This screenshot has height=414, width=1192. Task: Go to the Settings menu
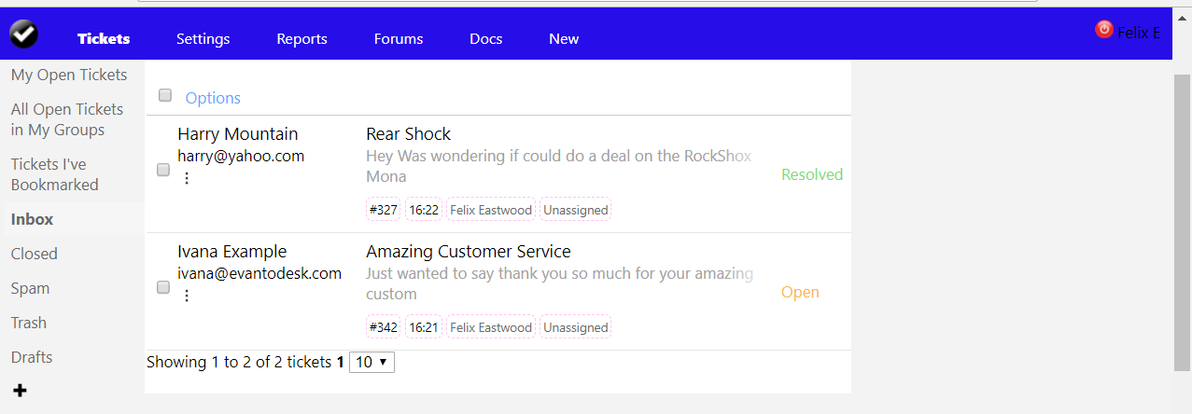[203, 39]
